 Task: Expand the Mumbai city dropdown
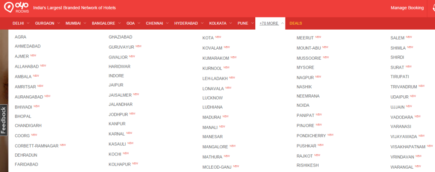click(x=76, y=23)
